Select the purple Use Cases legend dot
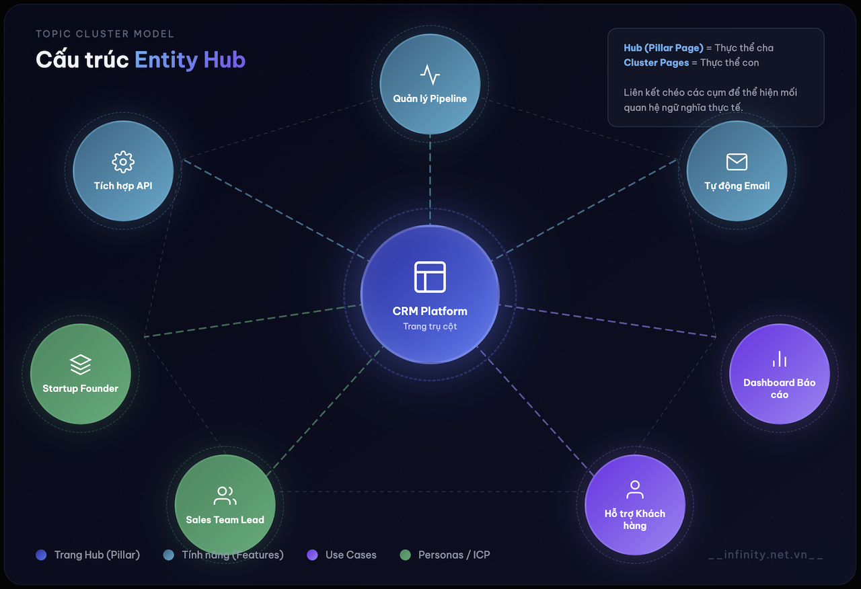Viewport: 861px width, 589px height. 312,555
